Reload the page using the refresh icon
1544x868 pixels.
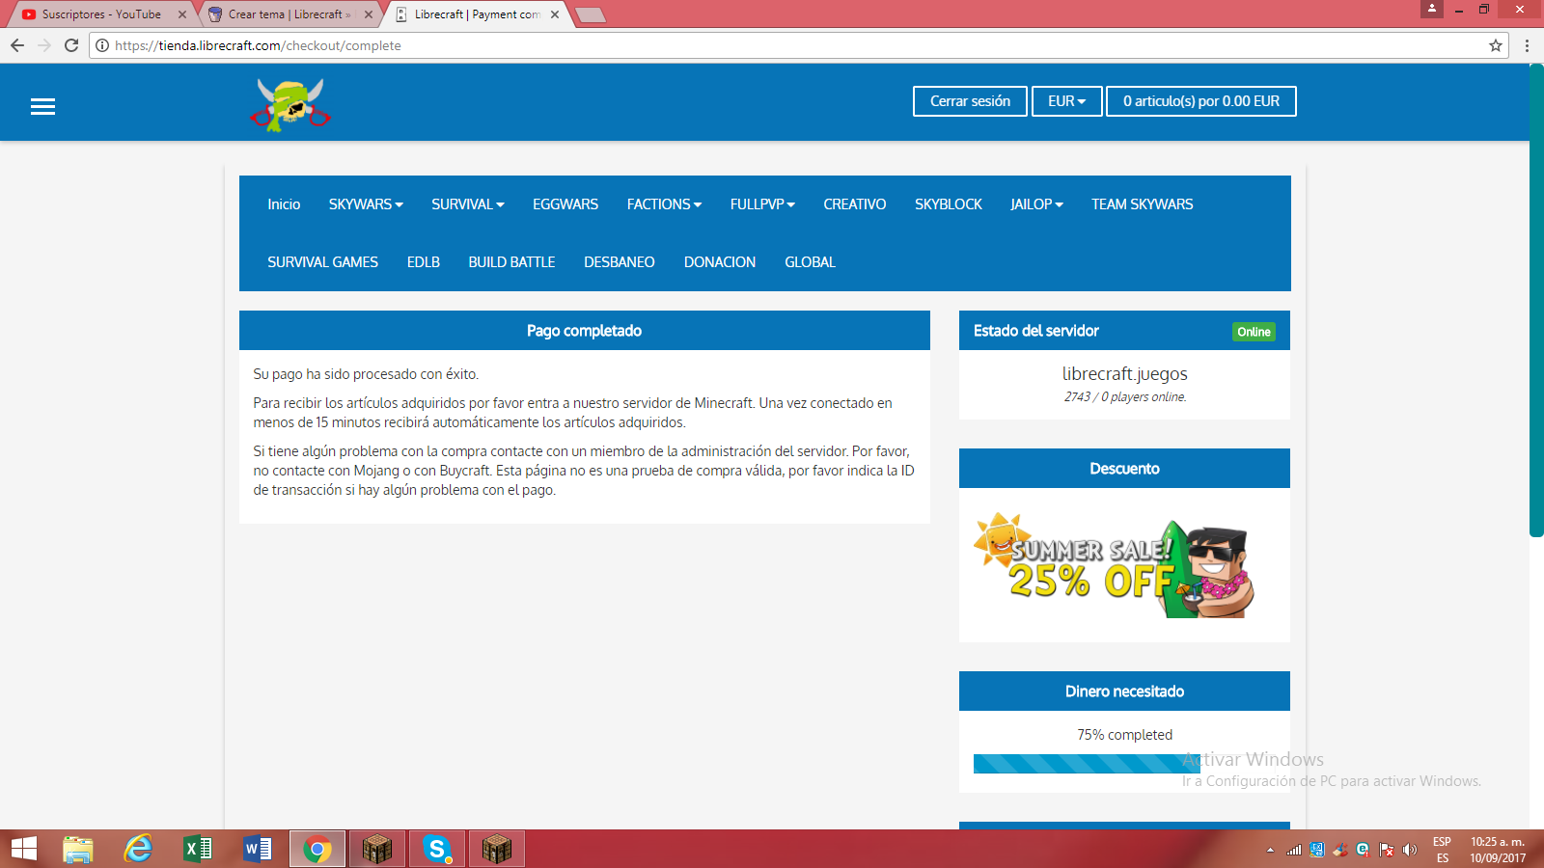71,45
